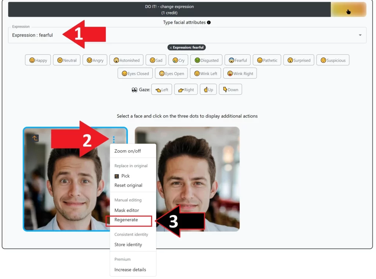
Task: Enable Wink Right
Action: click(x=240, y=73)
